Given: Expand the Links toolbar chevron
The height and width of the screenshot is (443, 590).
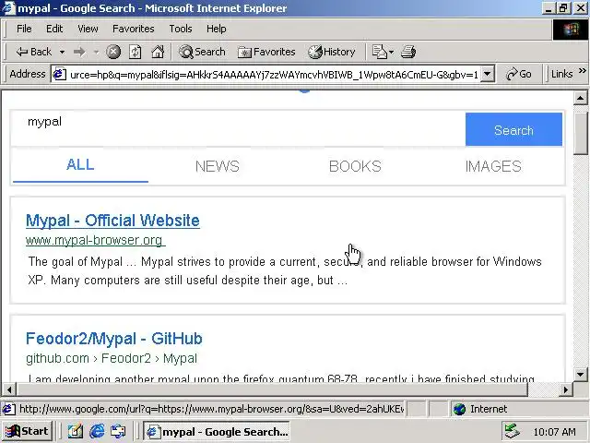Looking at the screenshot, I should 582,71.
